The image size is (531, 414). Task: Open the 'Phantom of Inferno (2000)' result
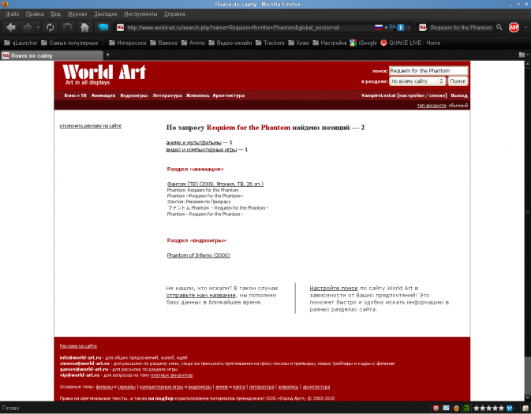(x=198, y=255)
